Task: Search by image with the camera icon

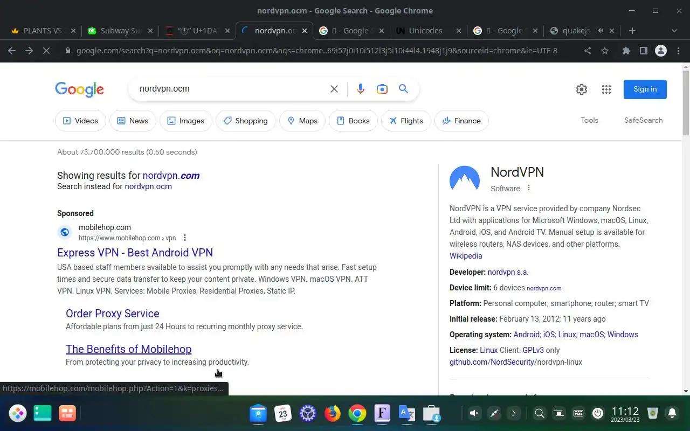Action: [x=382, y=89]
